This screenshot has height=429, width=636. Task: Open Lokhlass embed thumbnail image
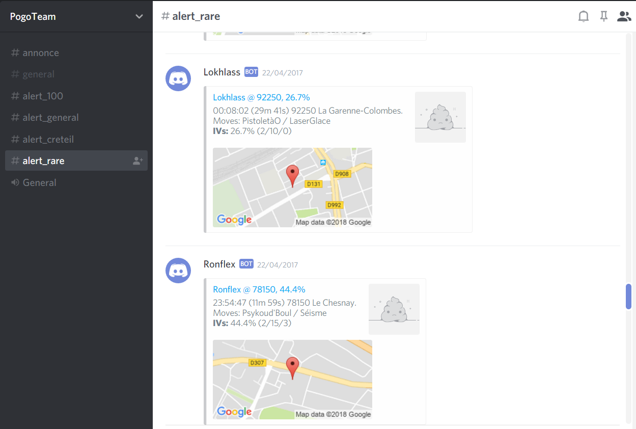(440, 117)
